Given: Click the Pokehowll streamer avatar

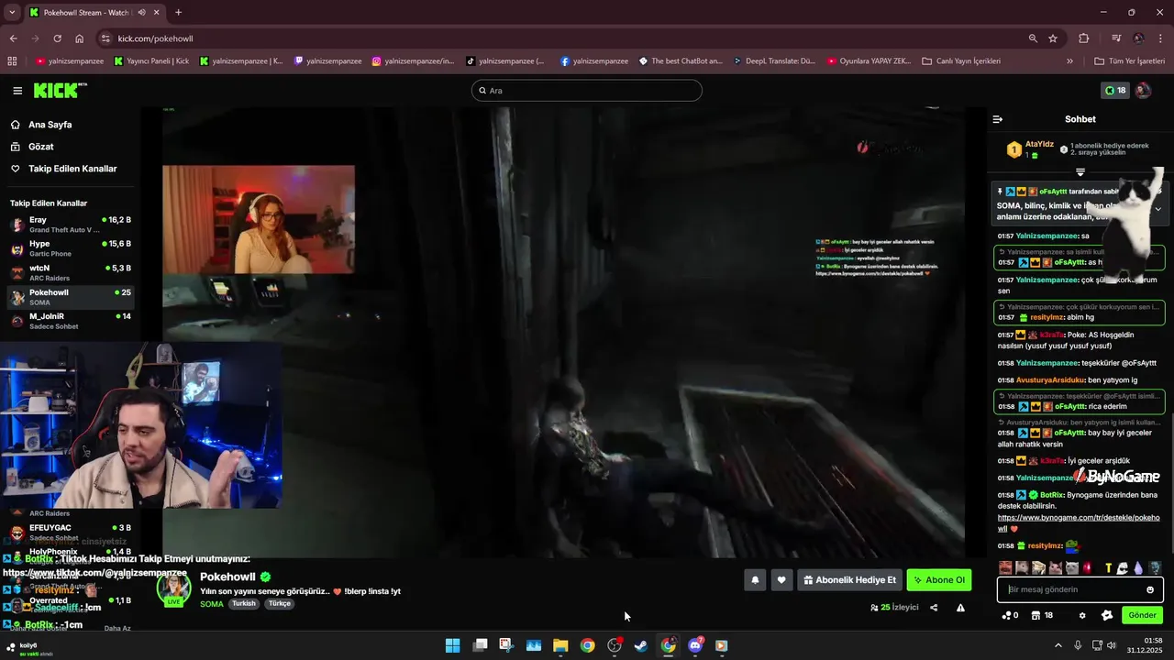Looking at the screenshot, I should click(x=174, y=588).
